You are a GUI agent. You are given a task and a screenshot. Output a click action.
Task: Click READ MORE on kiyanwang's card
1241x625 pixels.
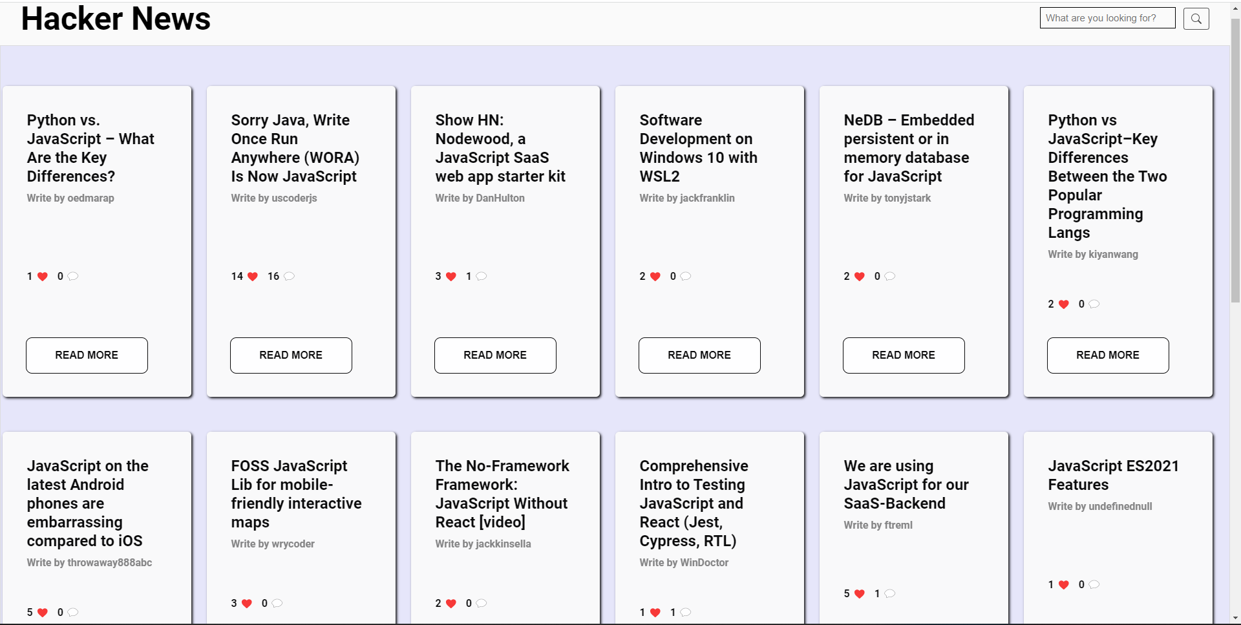coord(1108,355)
